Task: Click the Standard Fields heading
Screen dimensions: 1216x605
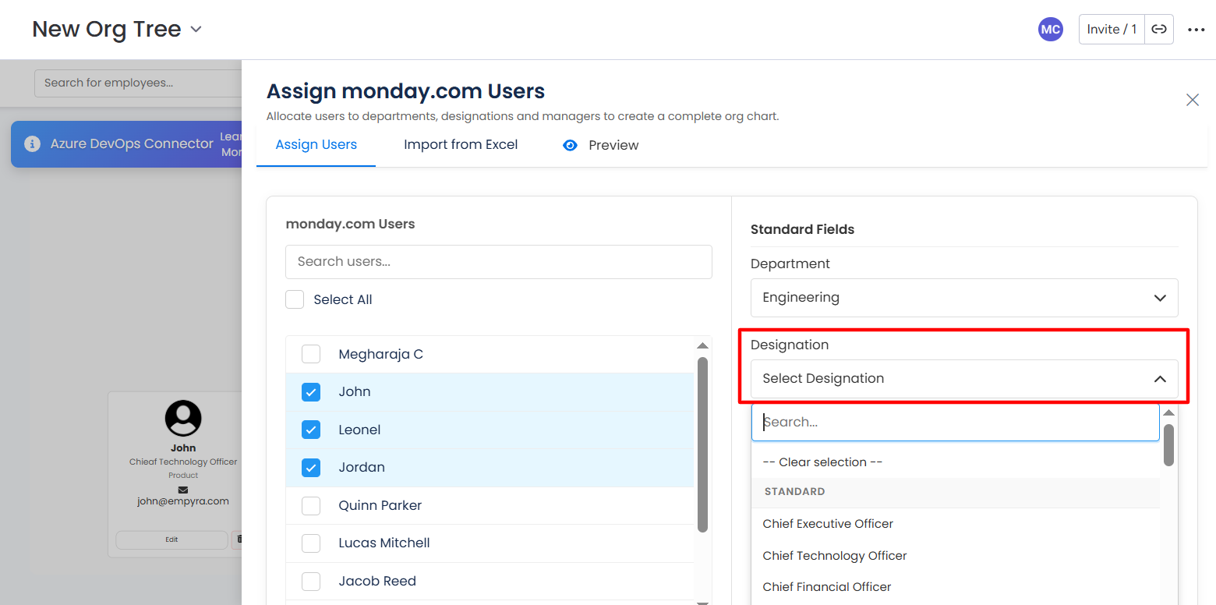Action: pyautogui.click(x=802, y=229)
